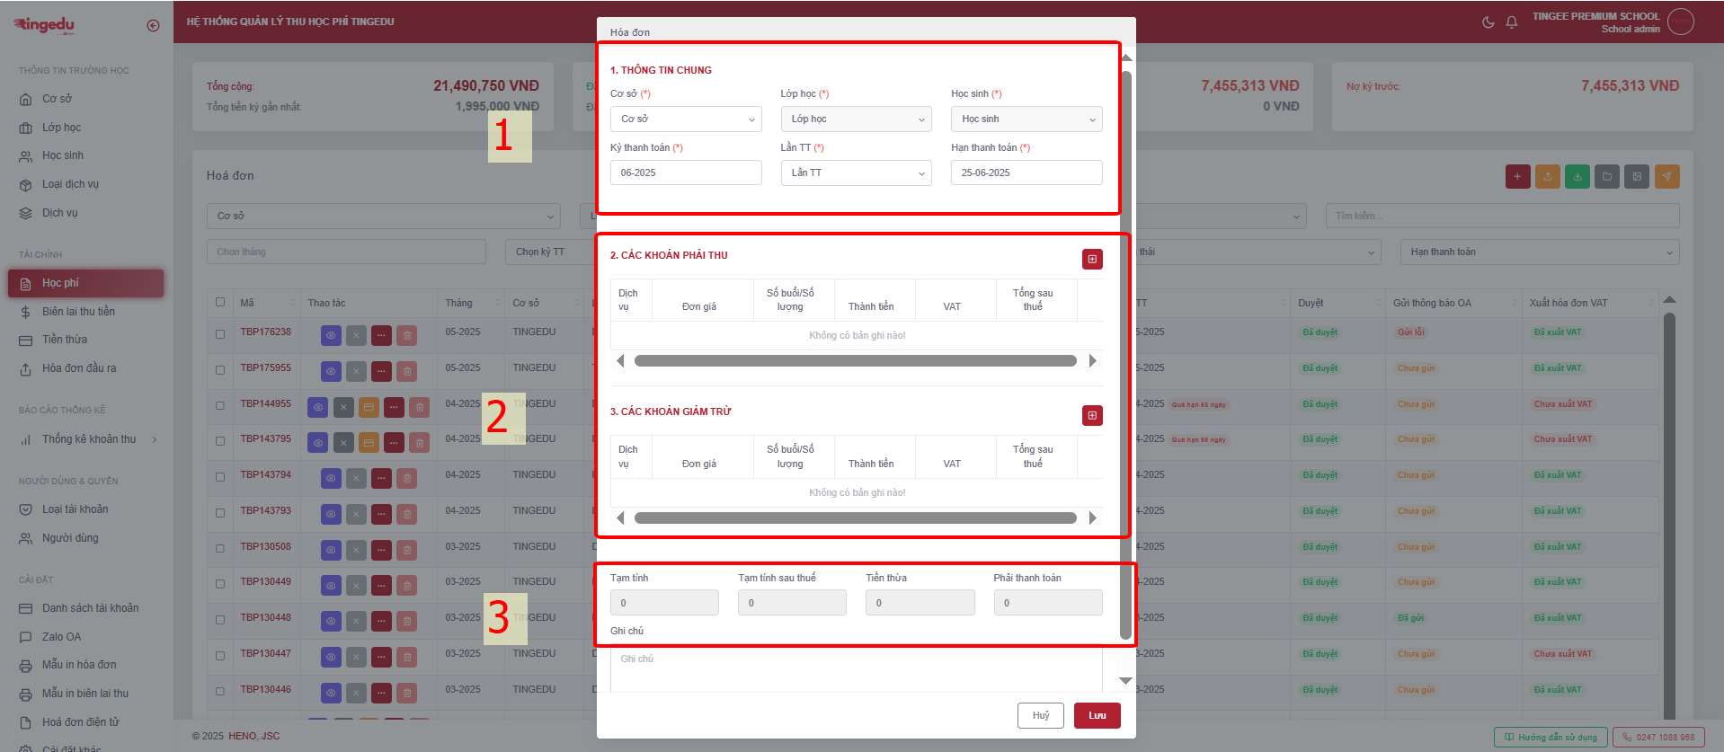This screenshot has width=1724, height=752.
Task: Click the Lưu save button
Action: pyautogui.click(x=1097, y=716)
